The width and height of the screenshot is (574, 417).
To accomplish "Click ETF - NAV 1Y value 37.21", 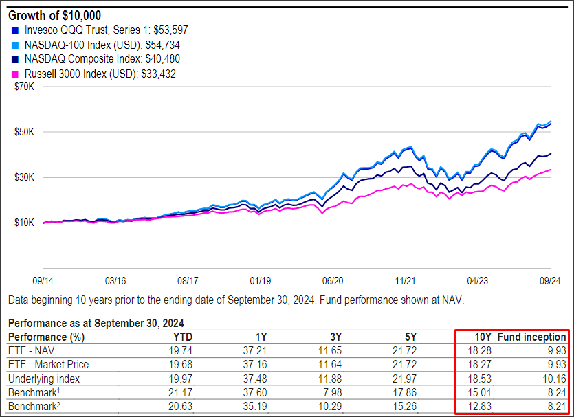I will click(x=255, y=351).
